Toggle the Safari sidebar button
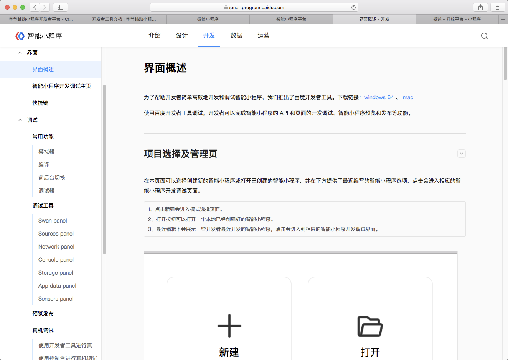 60,7
